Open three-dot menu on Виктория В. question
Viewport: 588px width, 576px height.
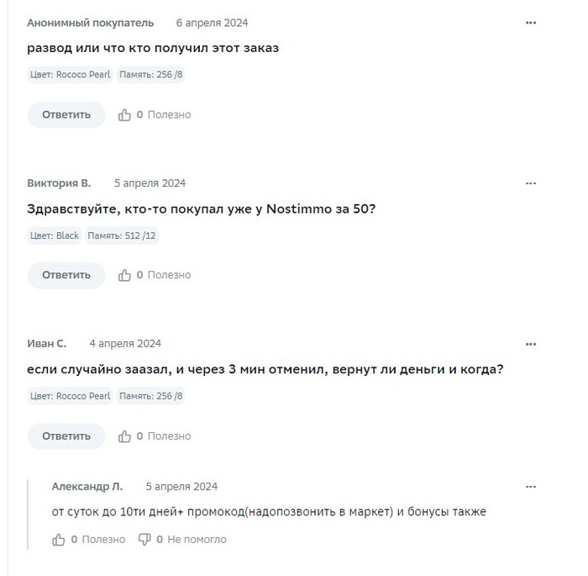pyautogui.click(x=531, y=183)
